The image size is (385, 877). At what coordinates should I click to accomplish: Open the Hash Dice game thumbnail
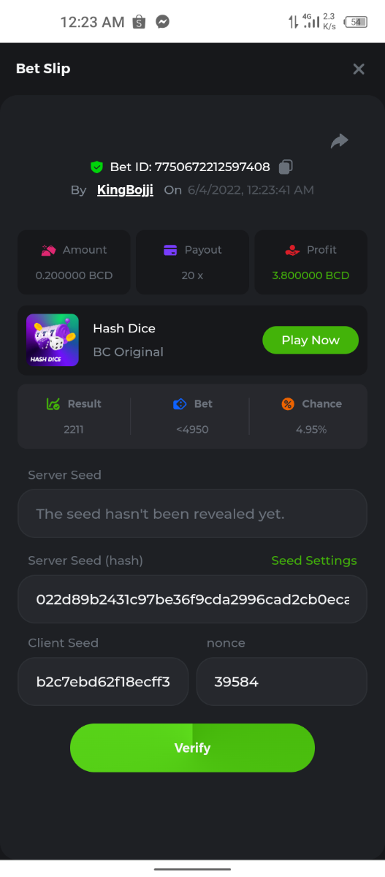53,340
